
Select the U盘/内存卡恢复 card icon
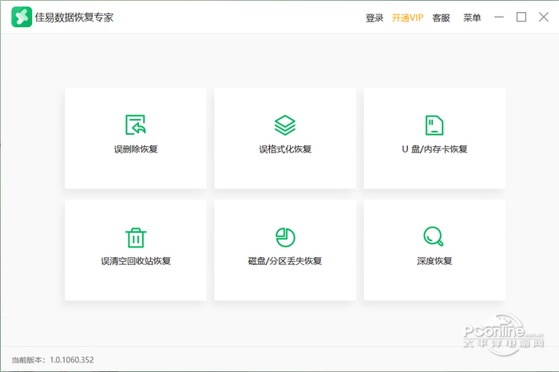click(434, 125)
